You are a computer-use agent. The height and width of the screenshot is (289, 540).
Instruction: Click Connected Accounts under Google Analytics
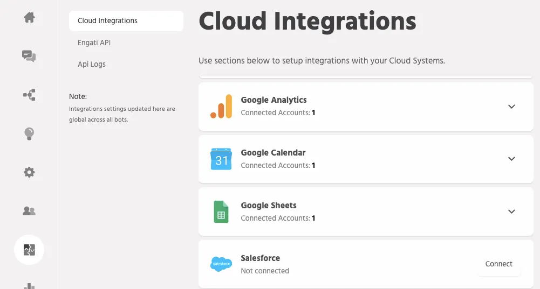point(278,112)
